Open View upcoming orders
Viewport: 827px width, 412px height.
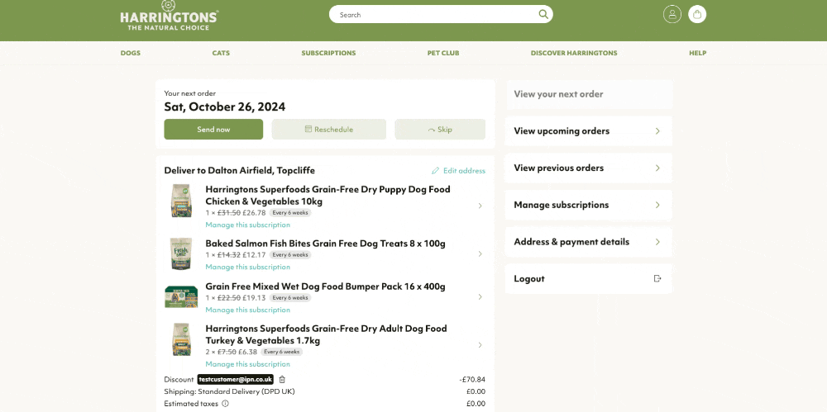point(589,131)
